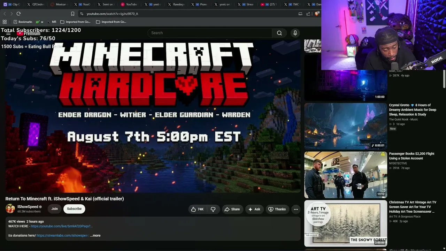Click the video title Return To Minecraft
This screenshot has height=251, width=446.
tap(64, 199)
